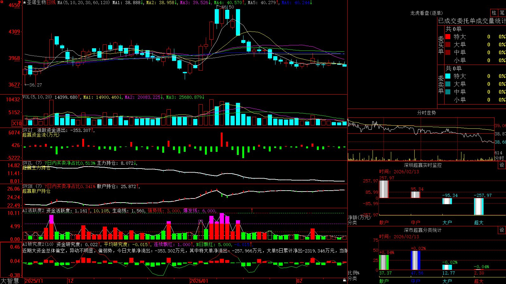The height and width of the screenshot is (284, 506).
Task: Click blue 中户 label in 分类统计 chart
Action: point(416,281)
